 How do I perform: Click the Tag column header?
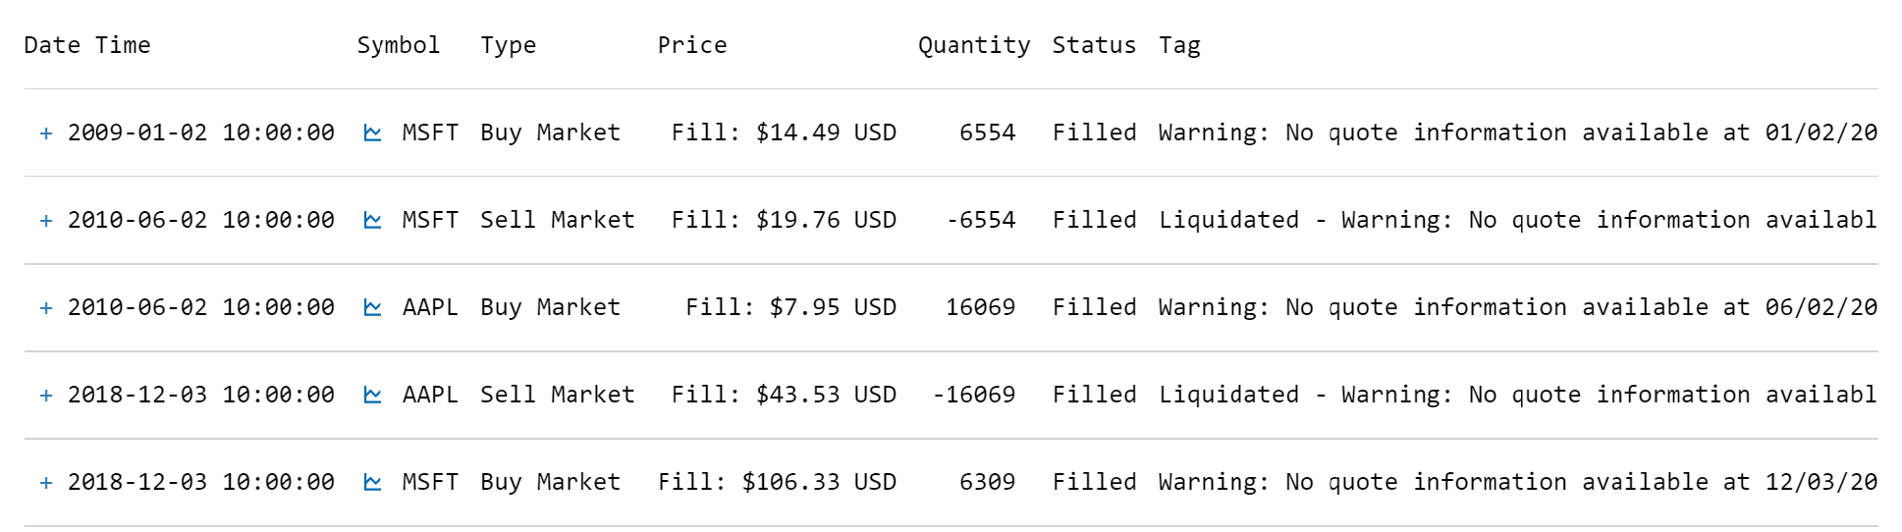tap(1179, 45)
